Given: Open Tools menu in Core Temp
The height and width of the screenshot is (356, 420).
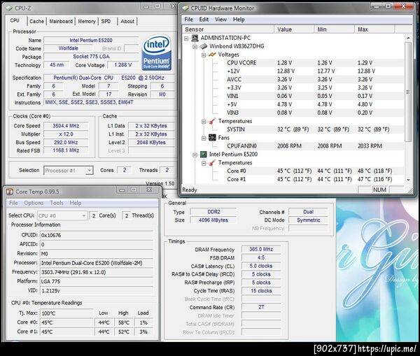Looking at the screenshot, I should coord(57,203).
